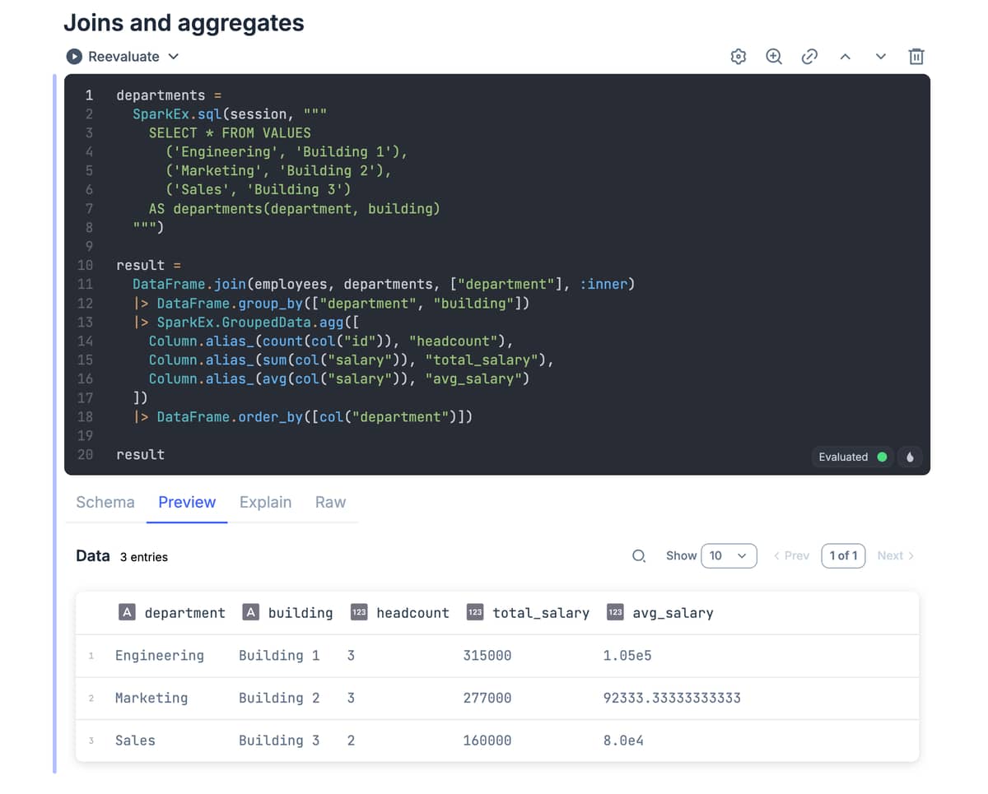The width and height of the screenshot is (988, 794).
Task: Click the 1 of 1 page indicator
Action: [x=843, y=556]
